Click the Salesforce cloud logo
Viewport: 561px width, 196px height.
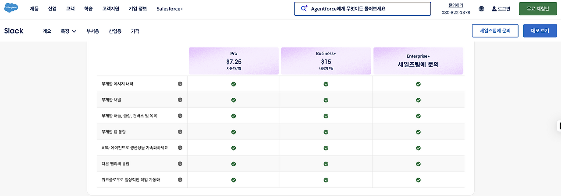(11, 9)
